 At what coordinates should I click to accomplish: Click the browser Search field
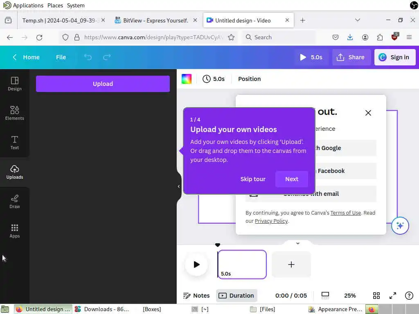click(x=279, y=37)
